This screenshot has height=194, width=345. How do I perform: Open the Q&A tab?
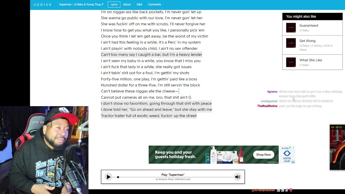point(139,4)
